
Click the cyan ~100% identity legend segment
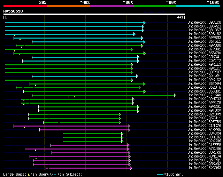click(198, 6)
